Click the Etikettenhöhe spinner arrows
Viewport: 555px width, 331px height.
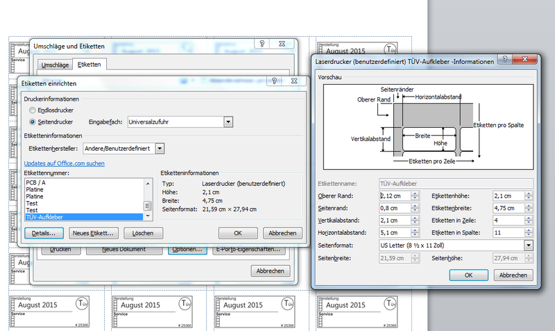(529, 196)
